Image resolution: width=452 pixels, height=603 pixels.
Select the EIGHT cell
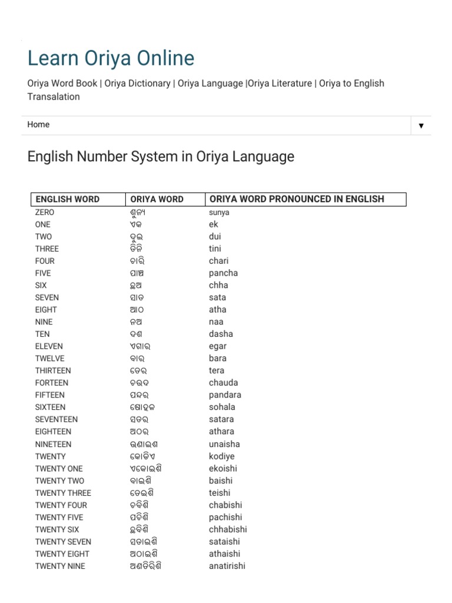tap(46, 310)
